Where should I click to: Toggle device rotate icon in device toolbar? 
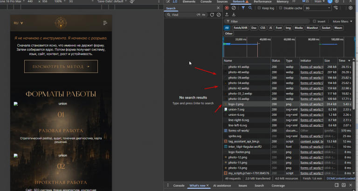[x=132, y=1]
